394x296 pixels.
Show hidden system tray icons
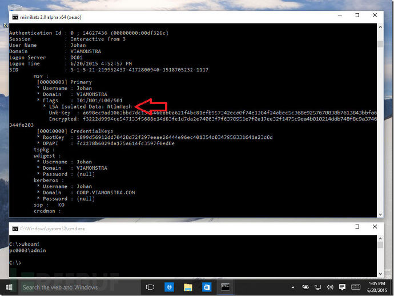coord(293,287)
